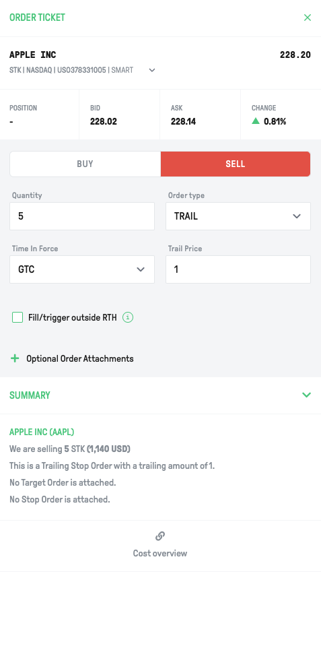The width and height of the screenshot is (321, 646).
Task: Close the order ticket with X icon
Action: (x=308, y=18)
